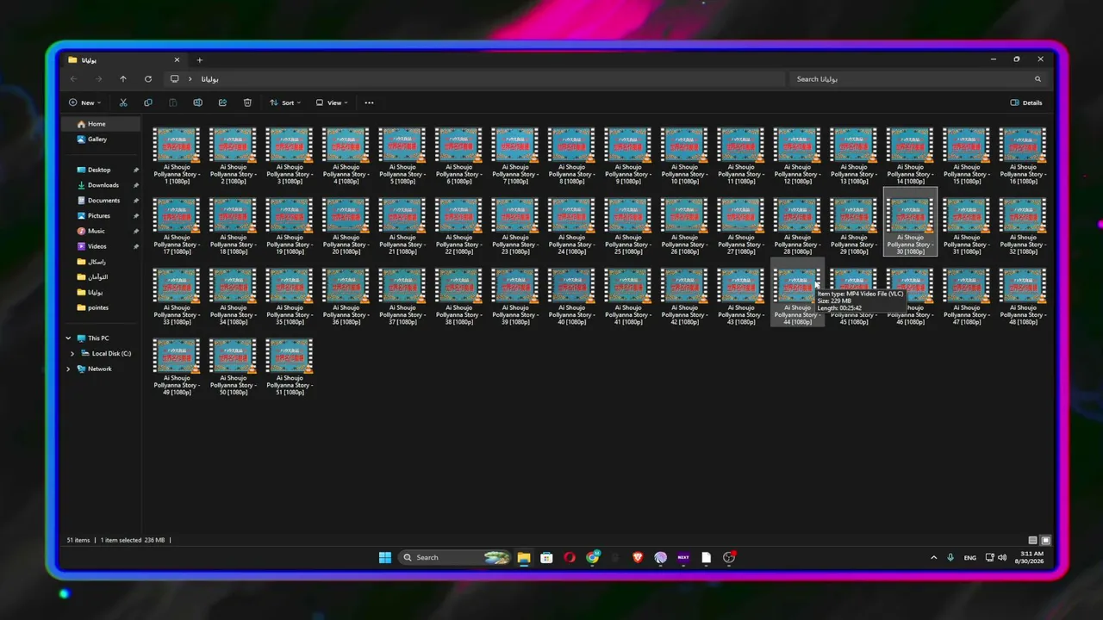The width and height of the screenshot is (1103, 620).
Task: Open the clock and date flyout
Action: 1030,557
